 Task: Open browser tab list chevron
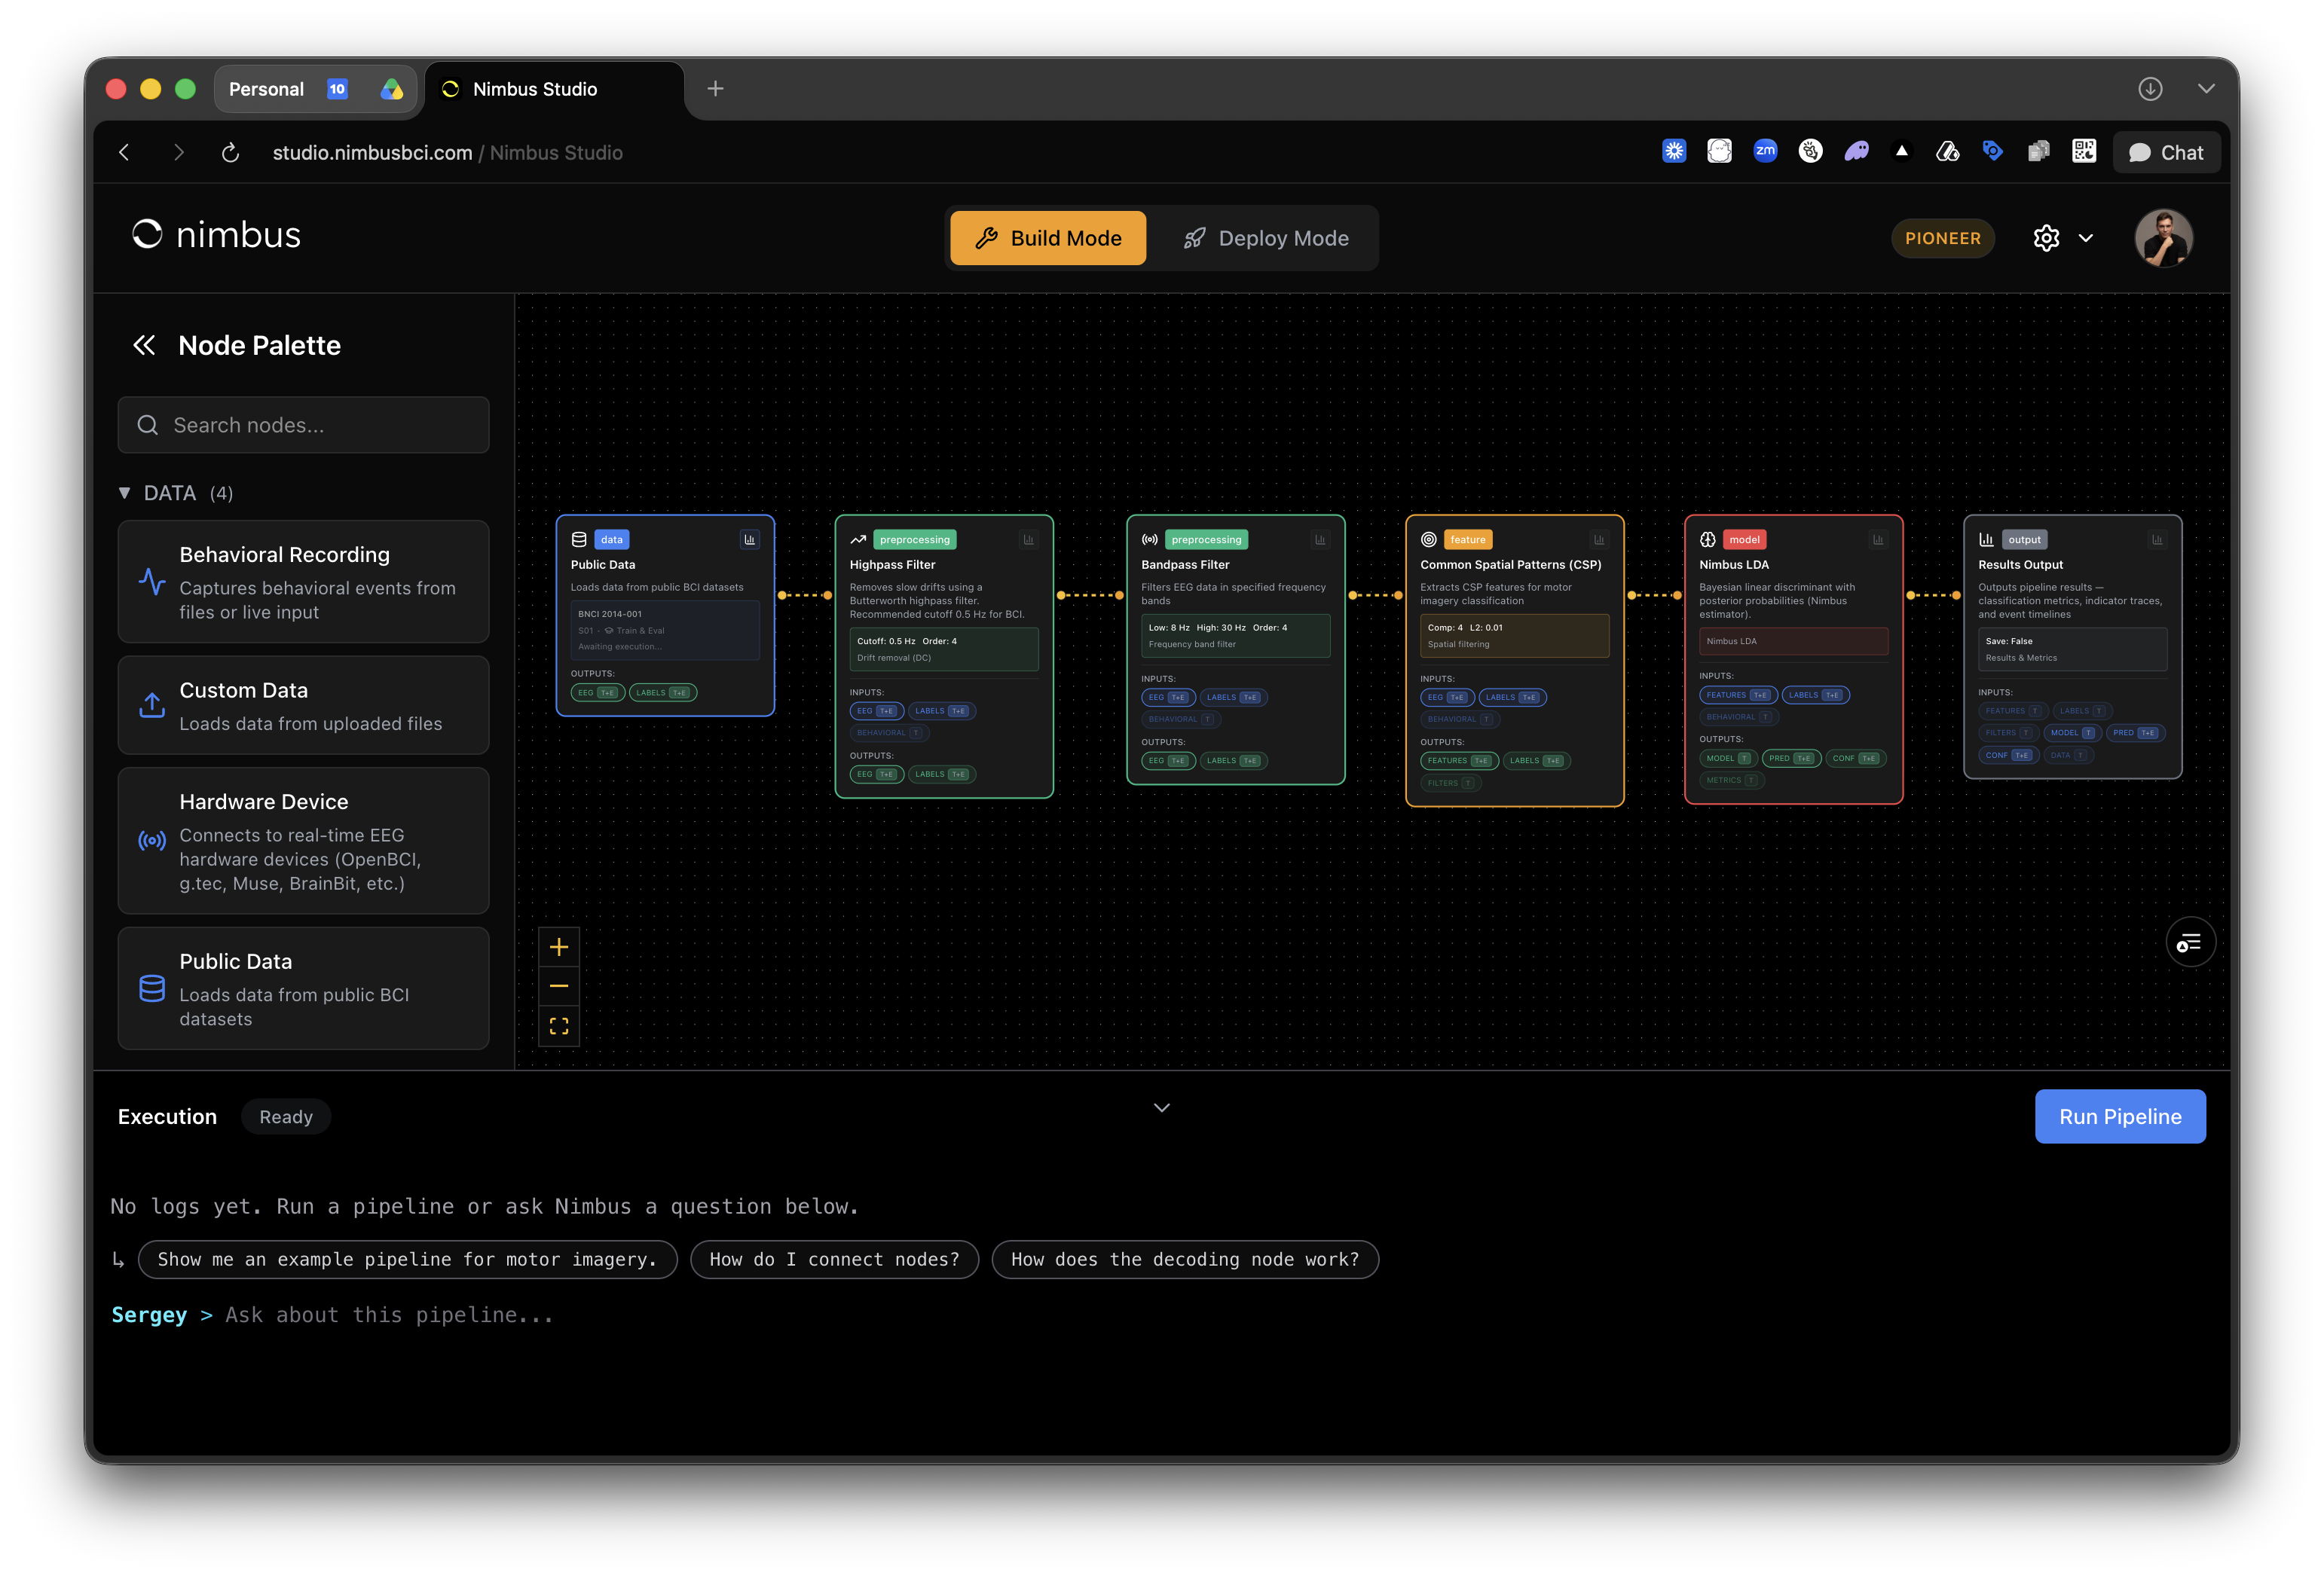tap(2206, 89)
